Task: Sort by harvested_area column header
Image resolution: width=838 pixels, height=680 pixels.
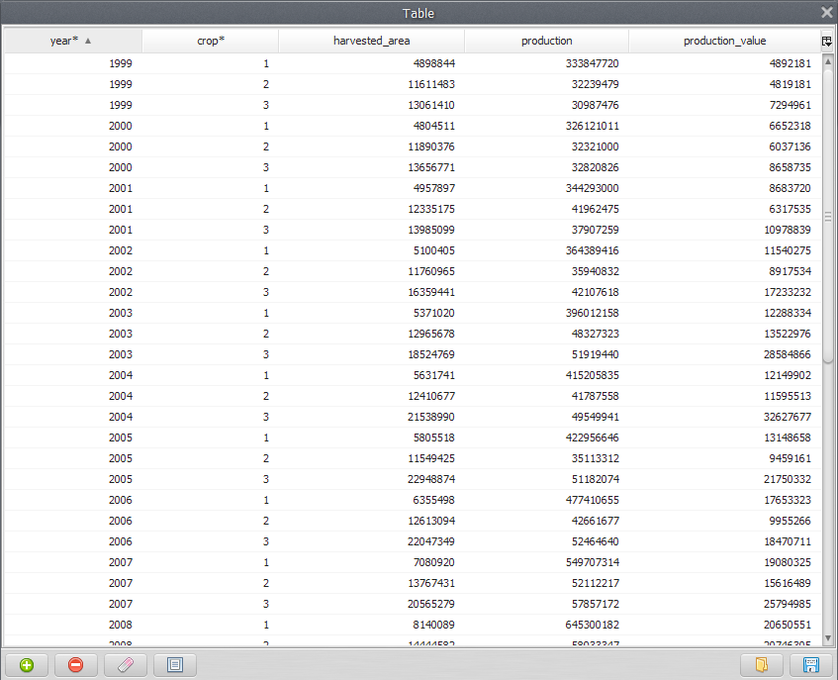Action: [x=371, y=42]
